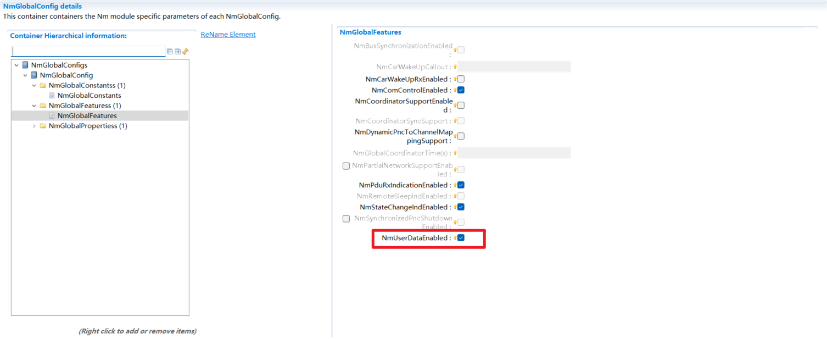
Task: Click the expand-all plus icon above the tree
Action: point(177,52)
